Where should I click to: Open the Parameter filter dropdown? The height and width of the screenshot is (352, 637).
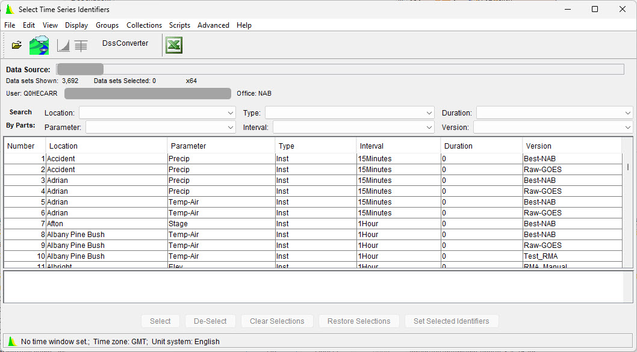[231, 128]
